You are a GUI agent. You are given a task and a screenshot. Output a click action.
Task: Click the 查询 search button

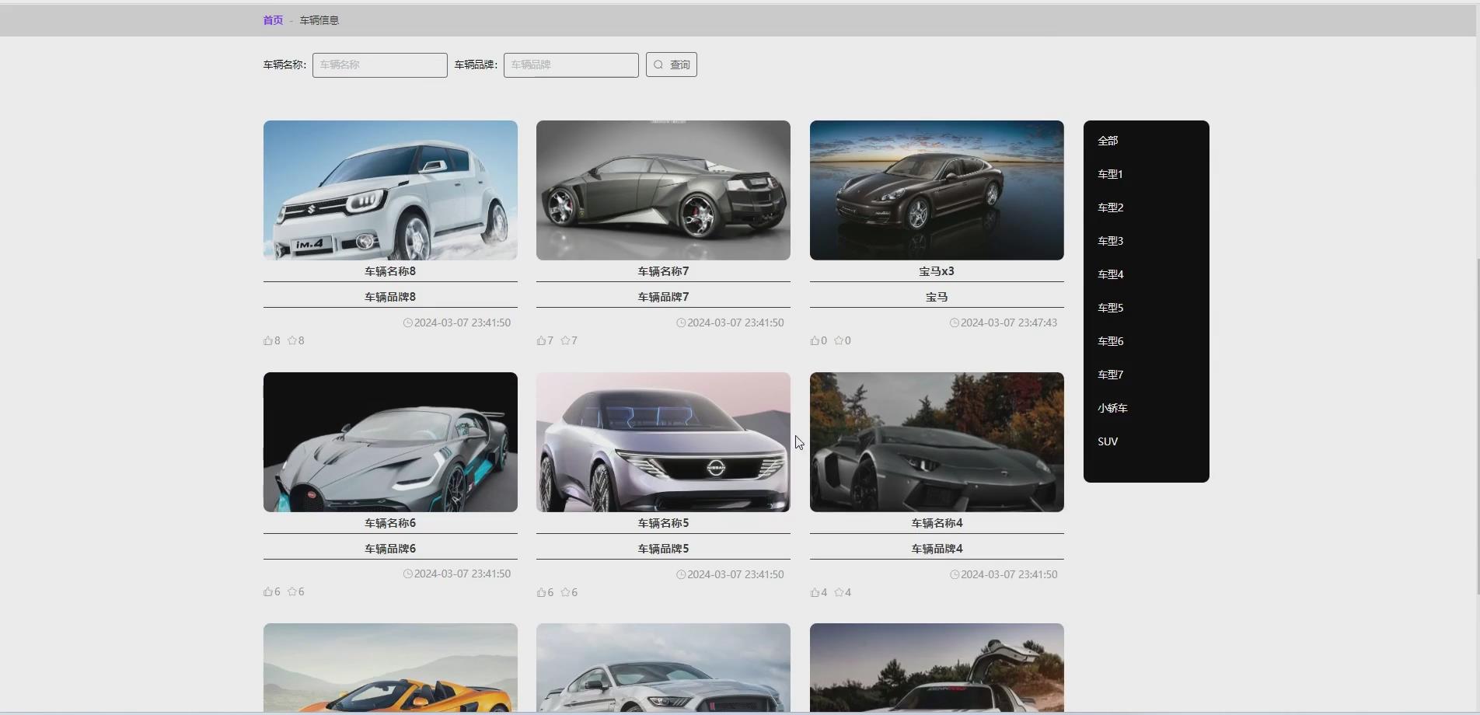tap(672, 65)
